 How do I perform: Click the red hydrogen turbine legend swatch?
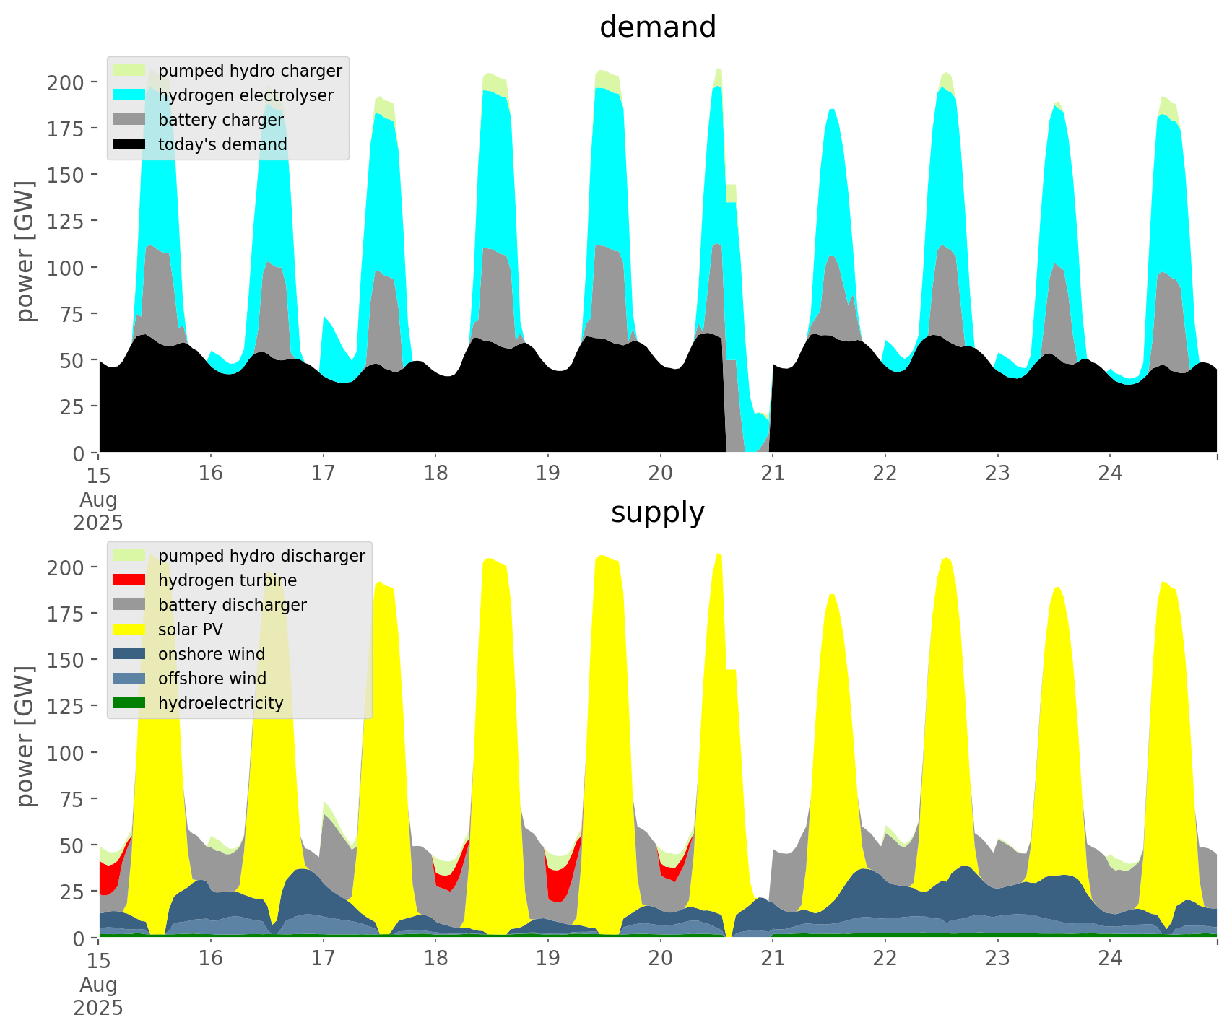tap(129, 580)
